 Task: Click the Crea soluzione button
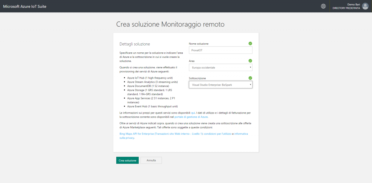click(128, 160)
